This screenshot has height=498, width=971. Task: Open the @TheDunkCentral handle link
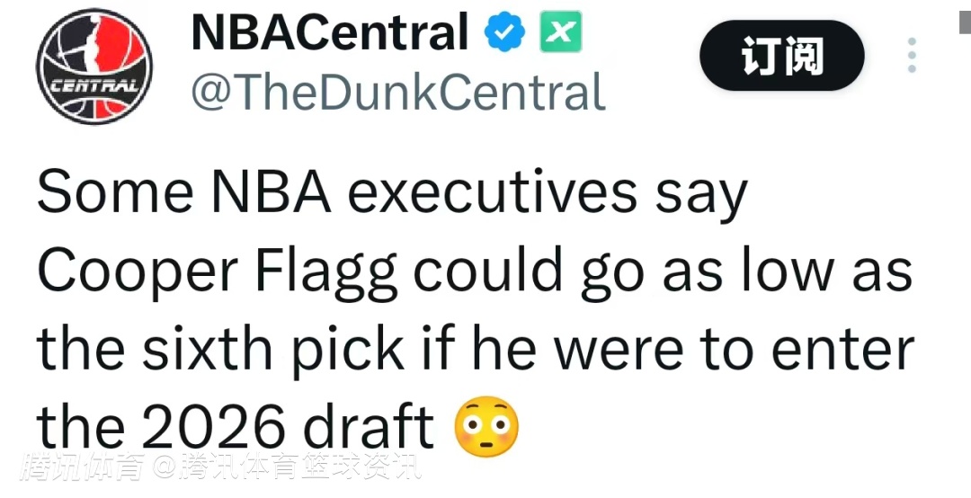point(398,93)
